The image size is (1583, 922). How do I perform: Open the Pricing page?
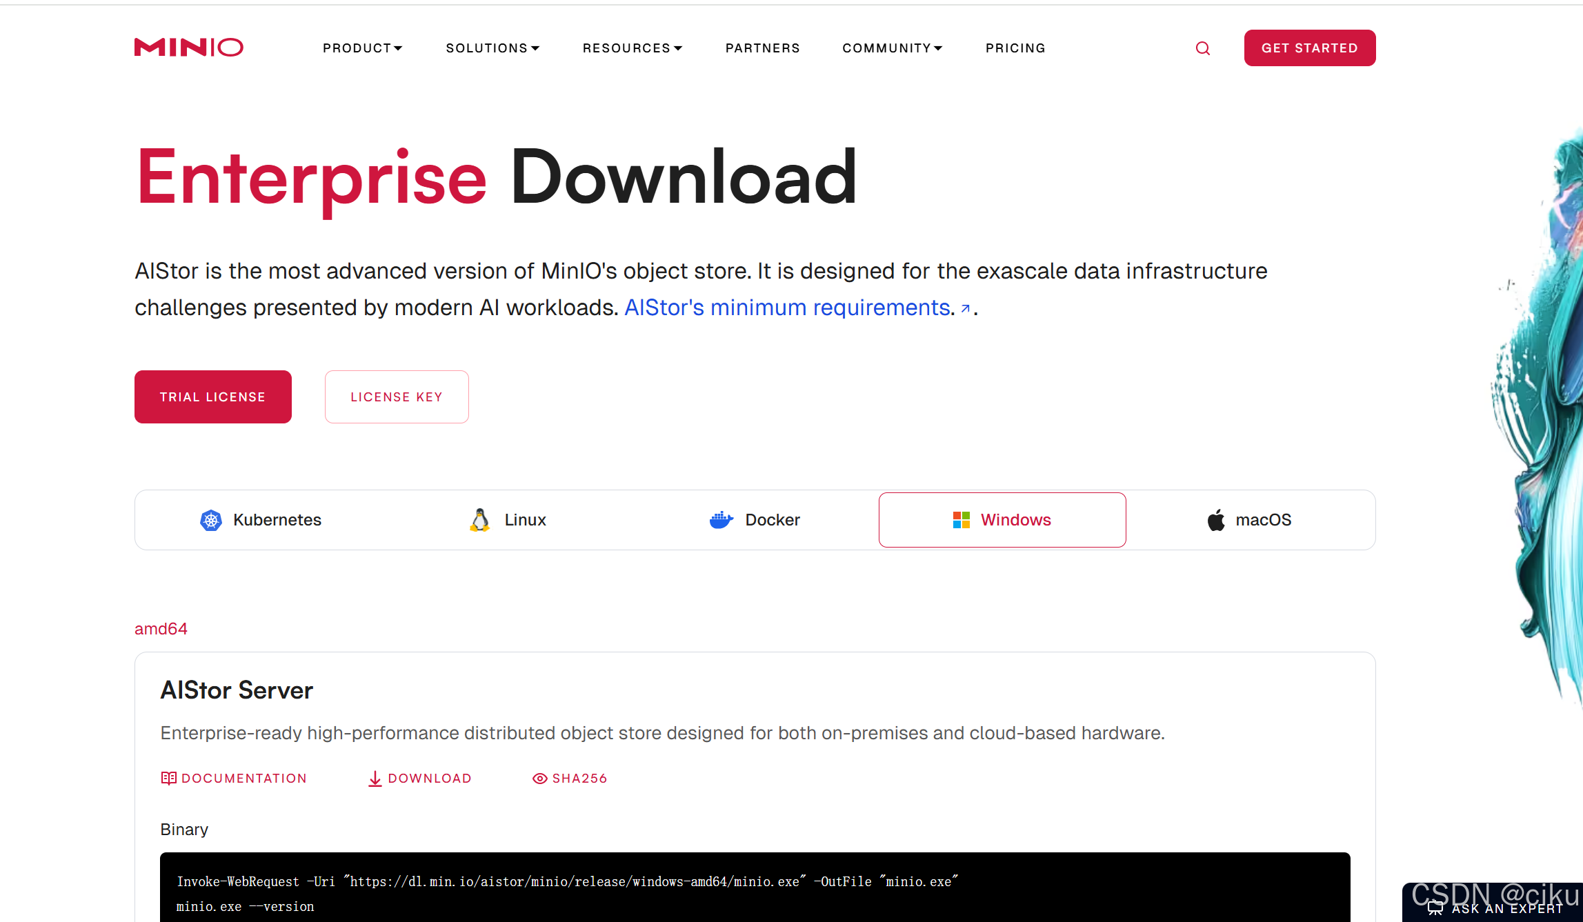tap(1015, 48)
